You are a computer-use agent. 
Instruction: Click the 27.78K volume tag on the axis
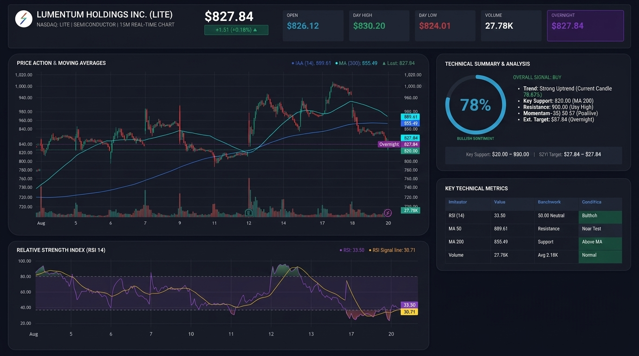(x=410, y=210)
